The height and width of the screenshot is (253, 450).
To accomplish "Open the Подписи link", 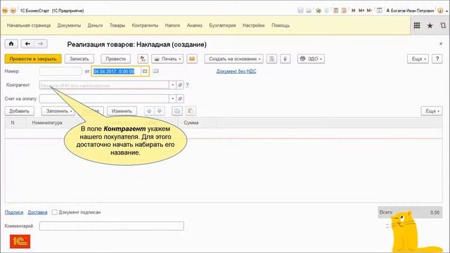I will point(14,212).
